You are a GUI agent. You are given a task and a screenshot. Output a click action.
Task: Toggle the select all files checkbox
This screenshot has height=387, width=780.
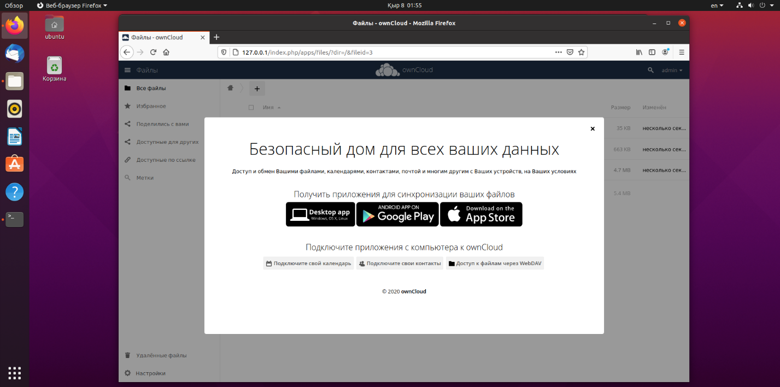point(251,108)
